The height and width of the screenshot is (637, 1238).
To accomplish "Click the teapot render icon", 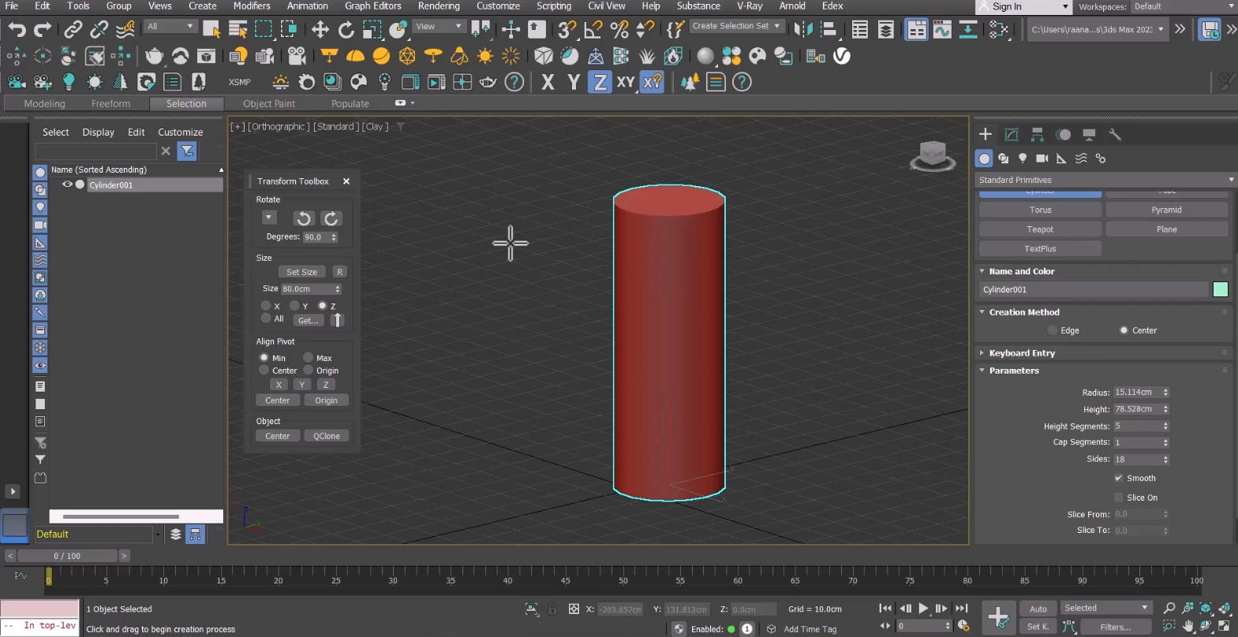I will (155, 57).
